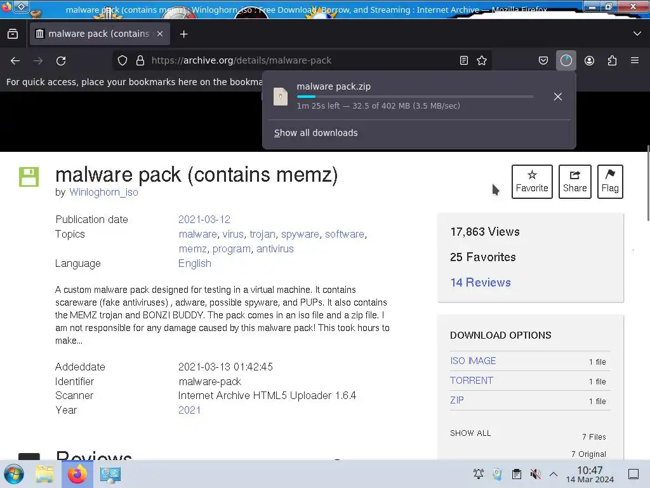Open file manager from taskbar
The image size is (650, 488).
tap(44, 474)
